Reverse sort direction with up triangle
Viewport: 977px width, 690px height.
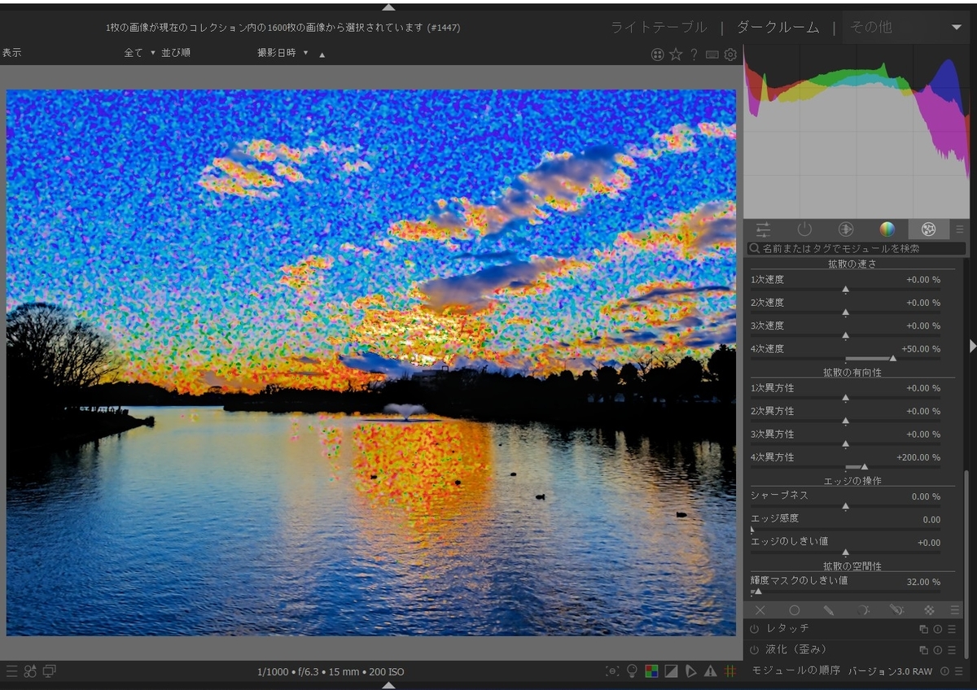click(x=322, y=55)
